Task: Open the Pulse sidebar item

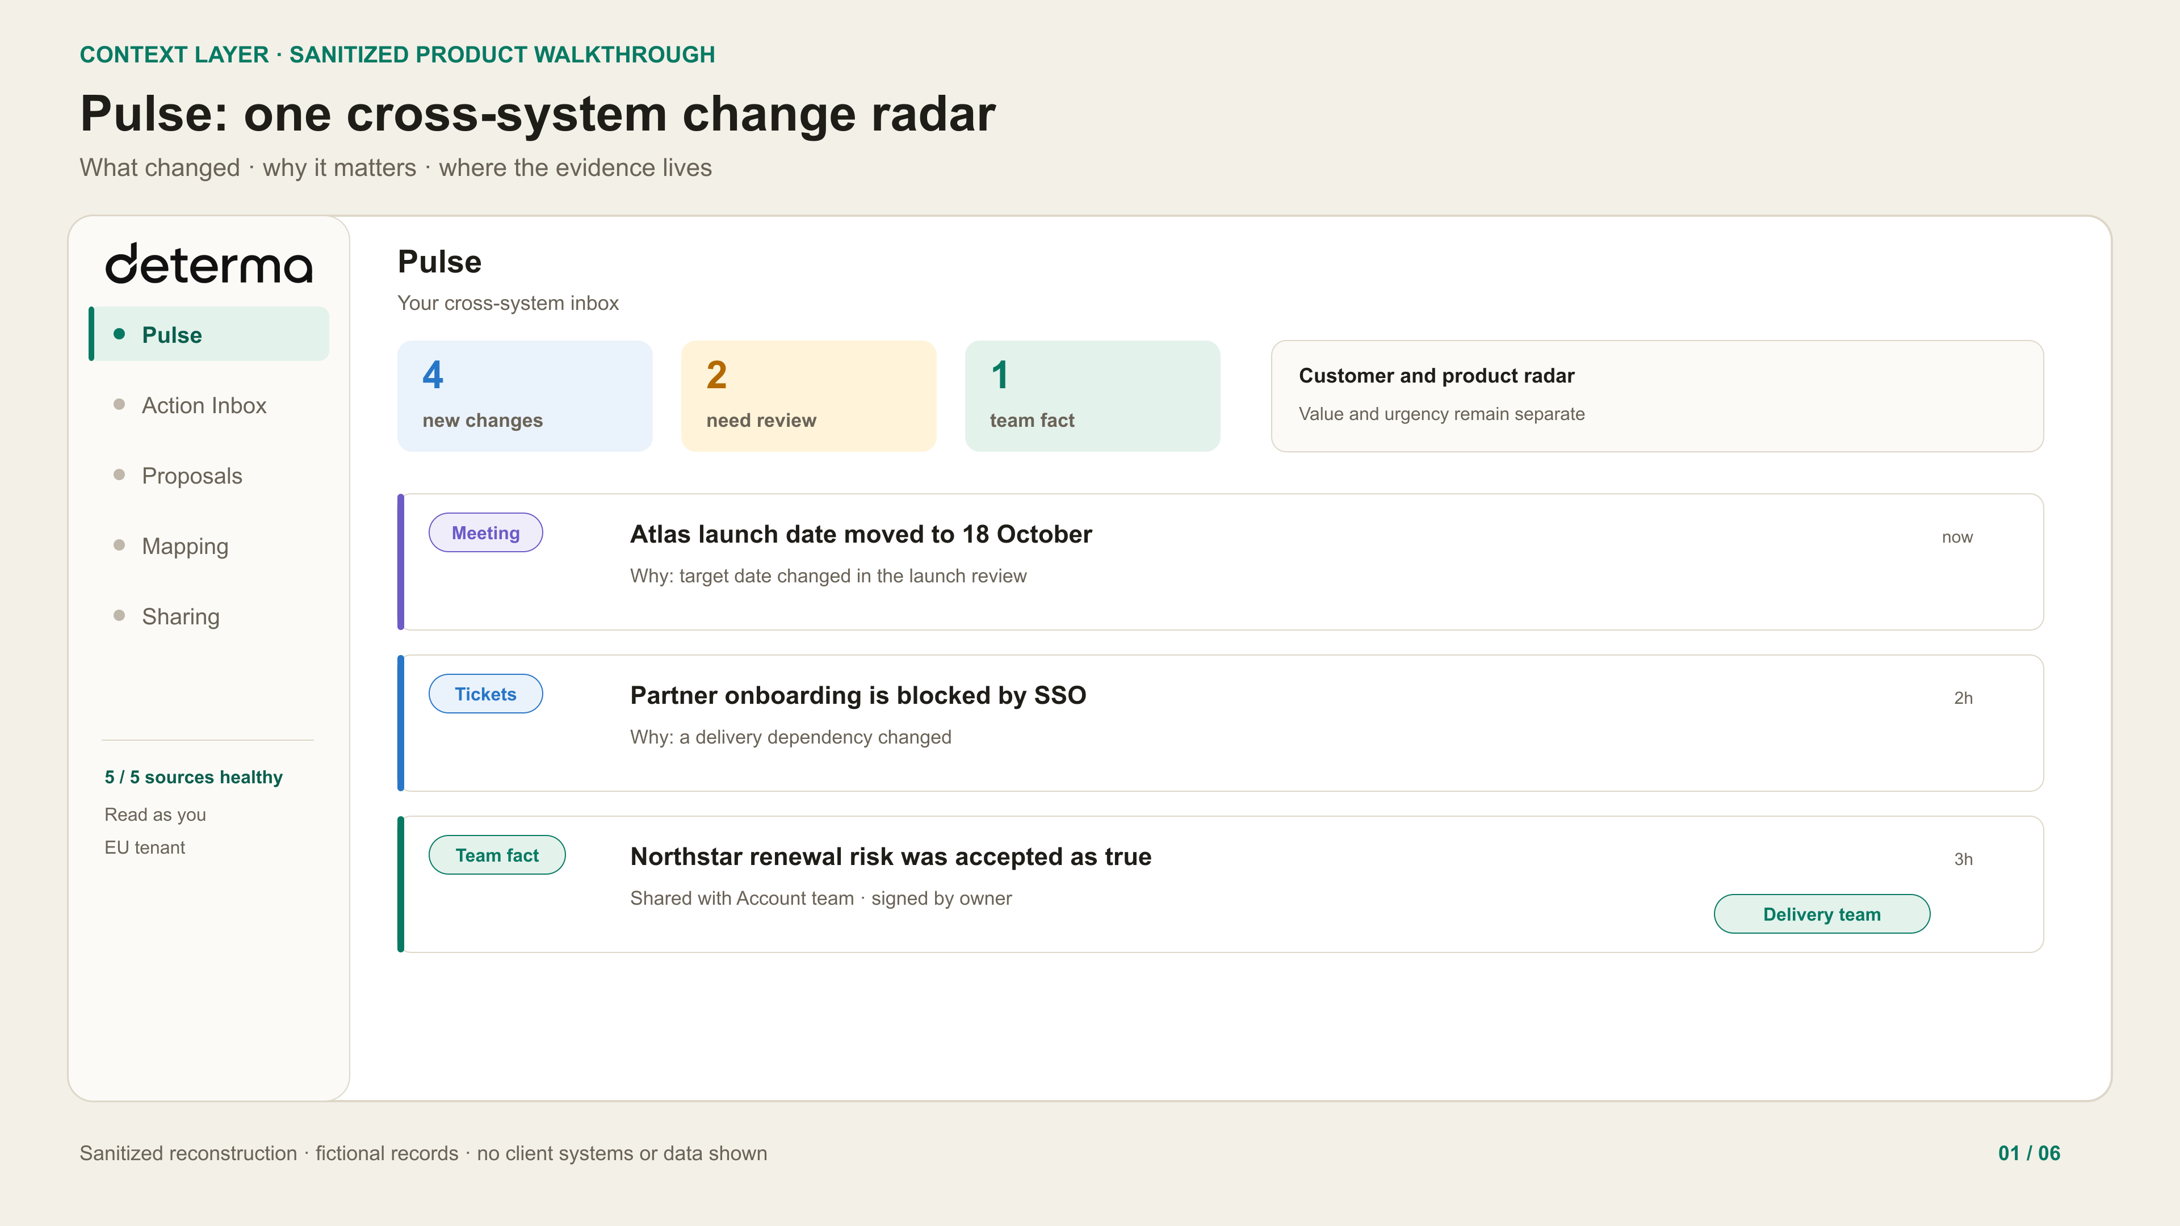Action: point(209,334)
